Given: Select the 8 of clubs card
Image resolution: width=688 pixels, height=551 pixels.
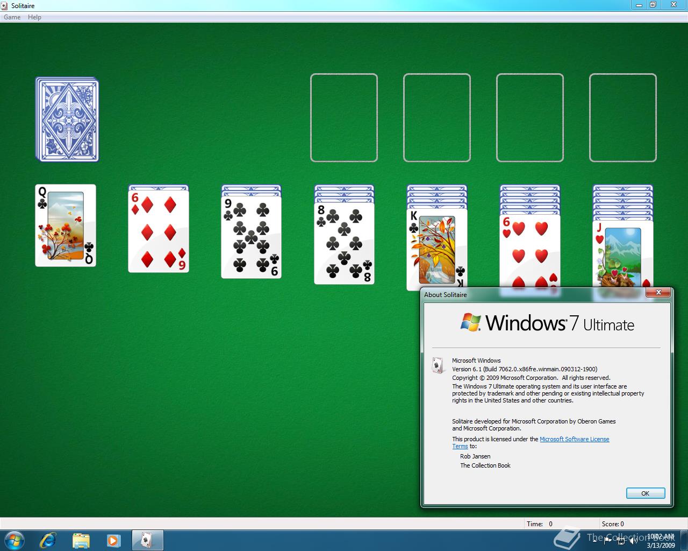Looking at the screenshot, I should (345, 243).
